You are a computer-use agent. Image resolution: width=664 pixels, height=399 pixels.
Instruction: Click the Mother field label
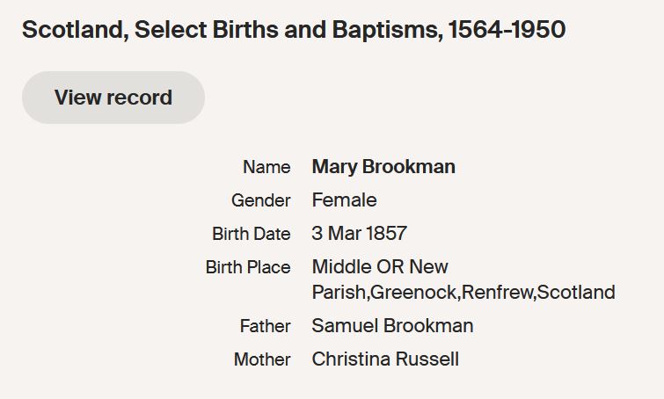[262, 359]
